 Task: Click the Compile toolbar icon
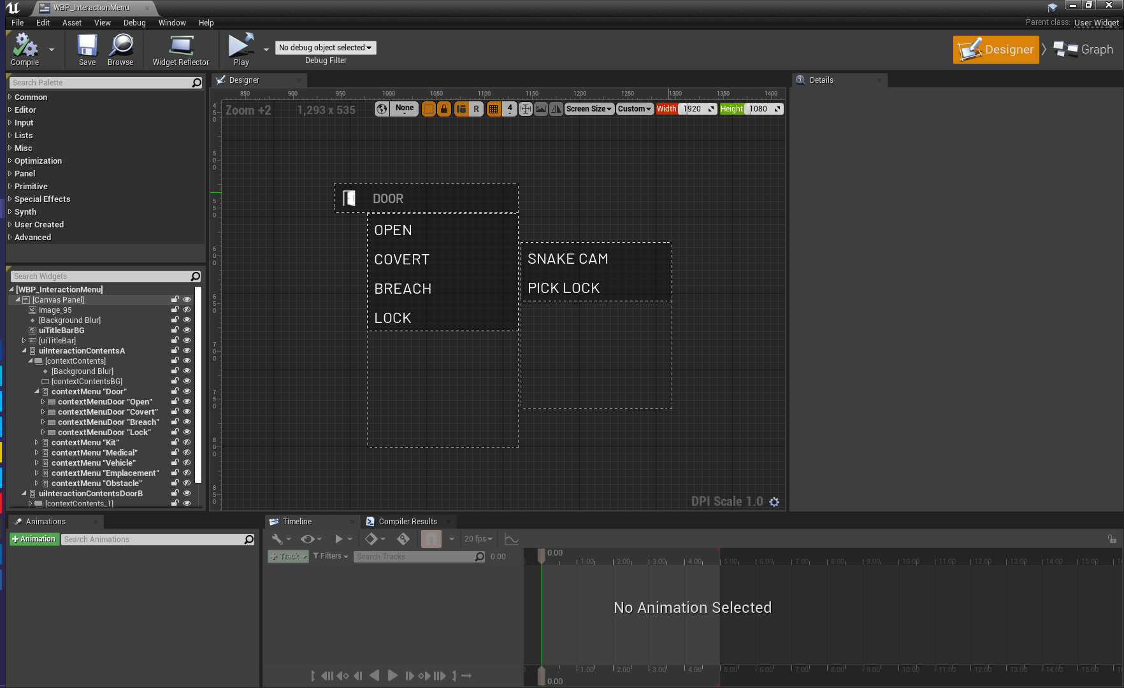[25, 50]
